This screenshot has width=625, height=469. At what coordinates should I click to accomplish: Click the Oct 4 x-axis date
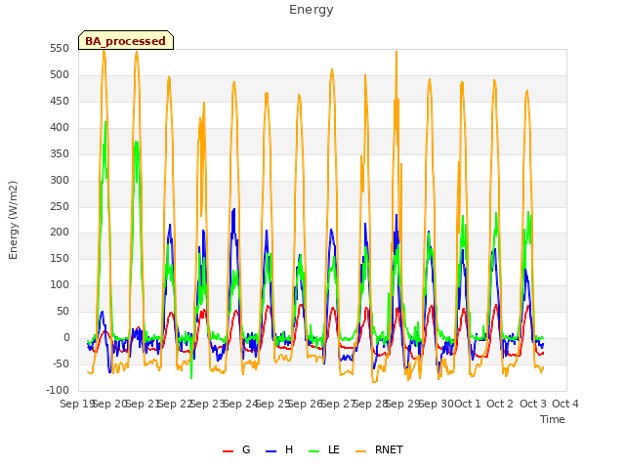point(565,404)
